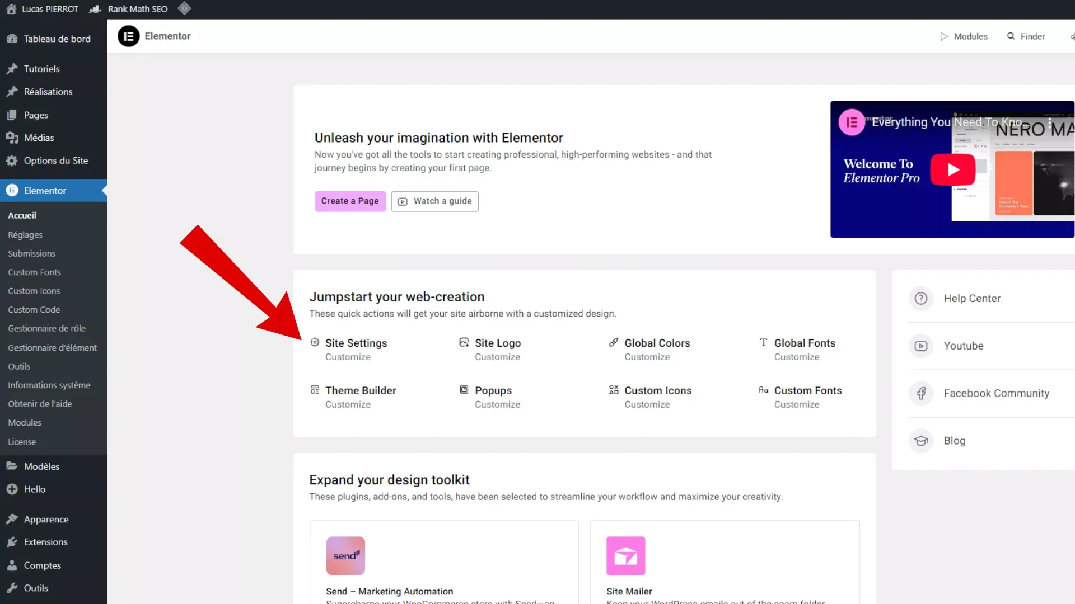Click Lucas PIERROT site name
The height and width of the screenshot is (604, 1075).
click(50, 9)
